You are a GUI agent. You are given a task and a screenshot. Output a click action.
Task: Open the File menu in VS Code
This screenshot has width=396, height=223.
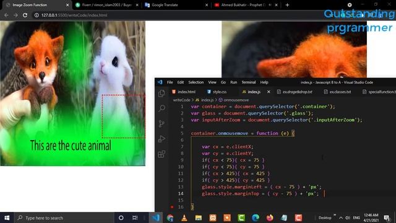[170, 82]
